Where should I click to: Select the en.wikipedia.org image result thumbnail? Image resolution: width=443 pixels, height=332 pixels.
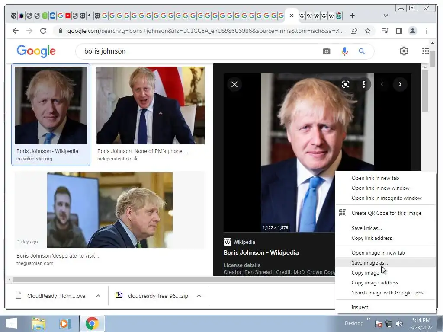pos(51,105)
